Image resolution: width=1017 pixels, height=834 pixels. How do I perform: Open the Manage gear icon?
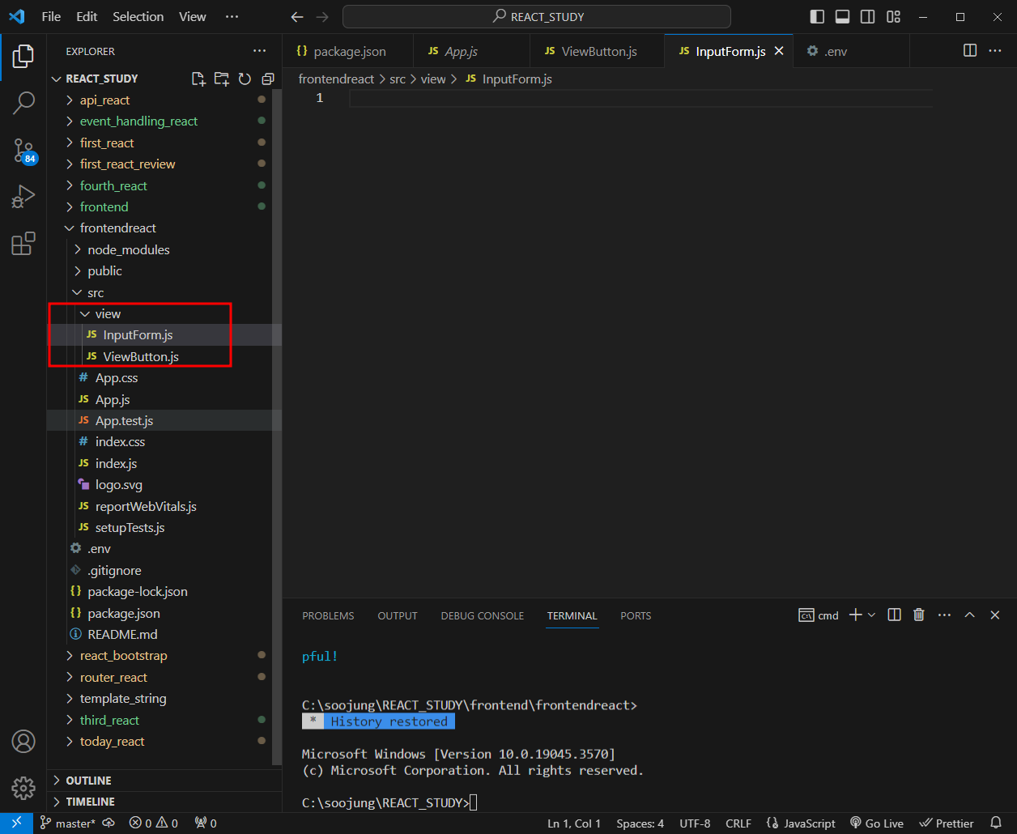pos(23,787)
